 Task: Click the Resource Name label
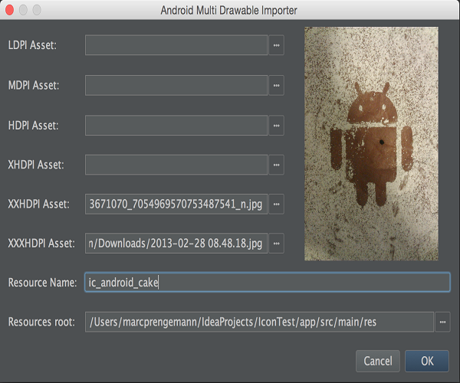pos(42,283)
